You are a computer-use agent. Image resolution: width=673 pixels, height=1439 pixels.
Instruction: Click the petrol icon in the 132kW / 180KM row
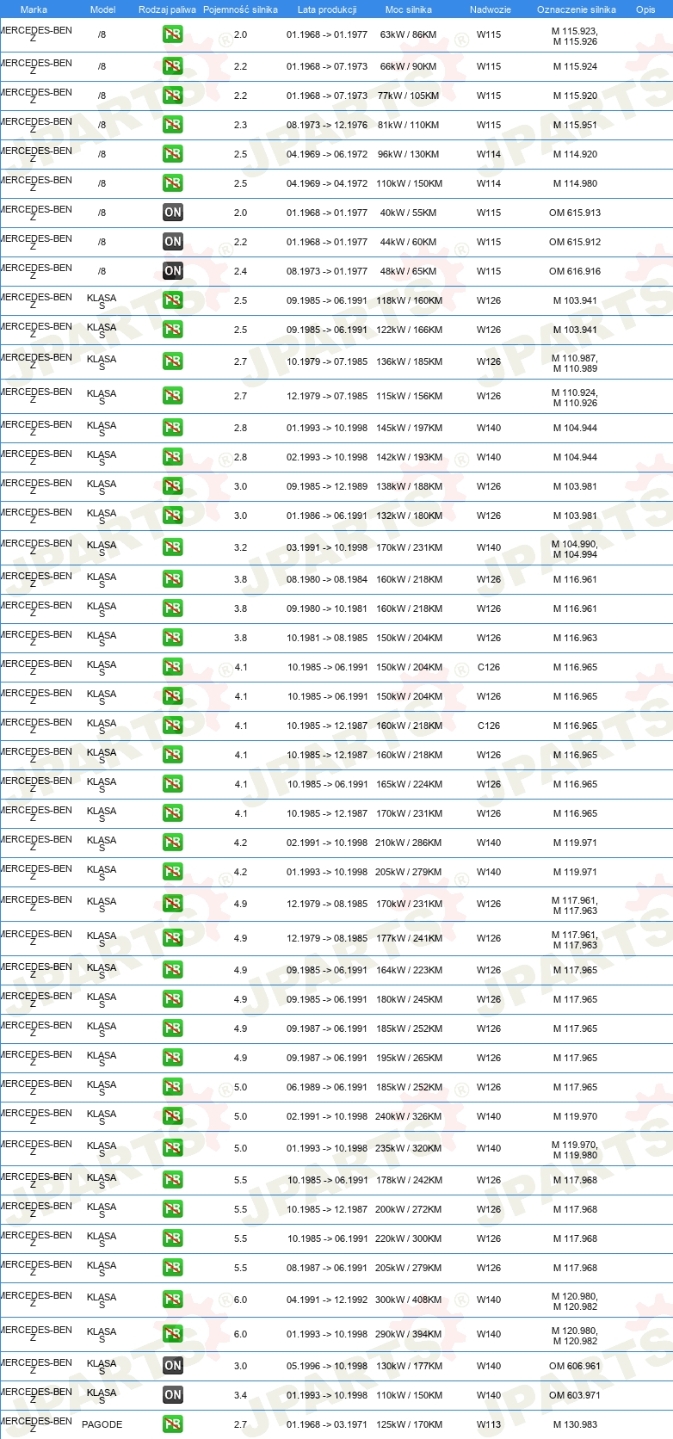click(x=173, y=516)
